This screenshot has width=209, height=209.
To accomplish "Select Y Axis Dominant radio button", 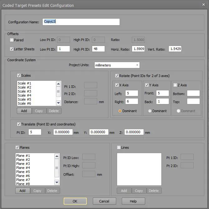I will [x=150, y=111].
